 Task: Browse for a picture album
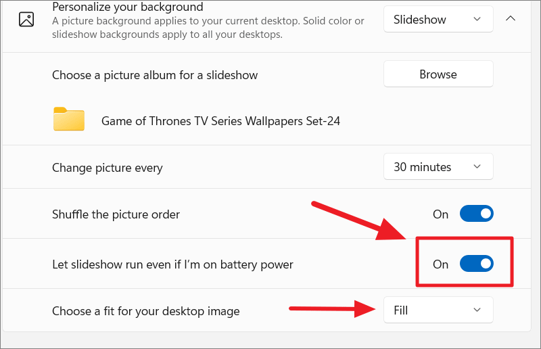pos(438,74)
